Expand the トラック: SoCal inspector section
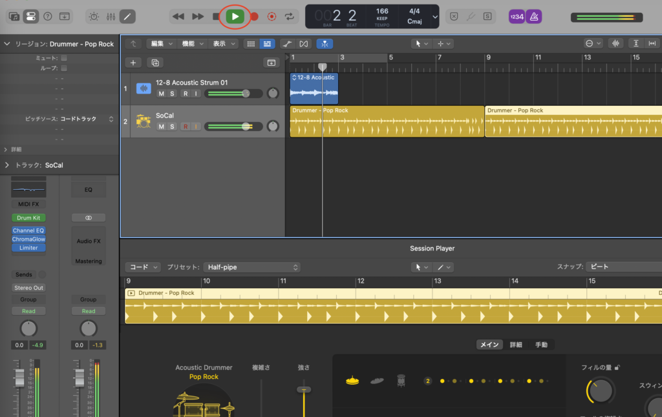Screen dimensions: 662x417 [x=7, y=165]
